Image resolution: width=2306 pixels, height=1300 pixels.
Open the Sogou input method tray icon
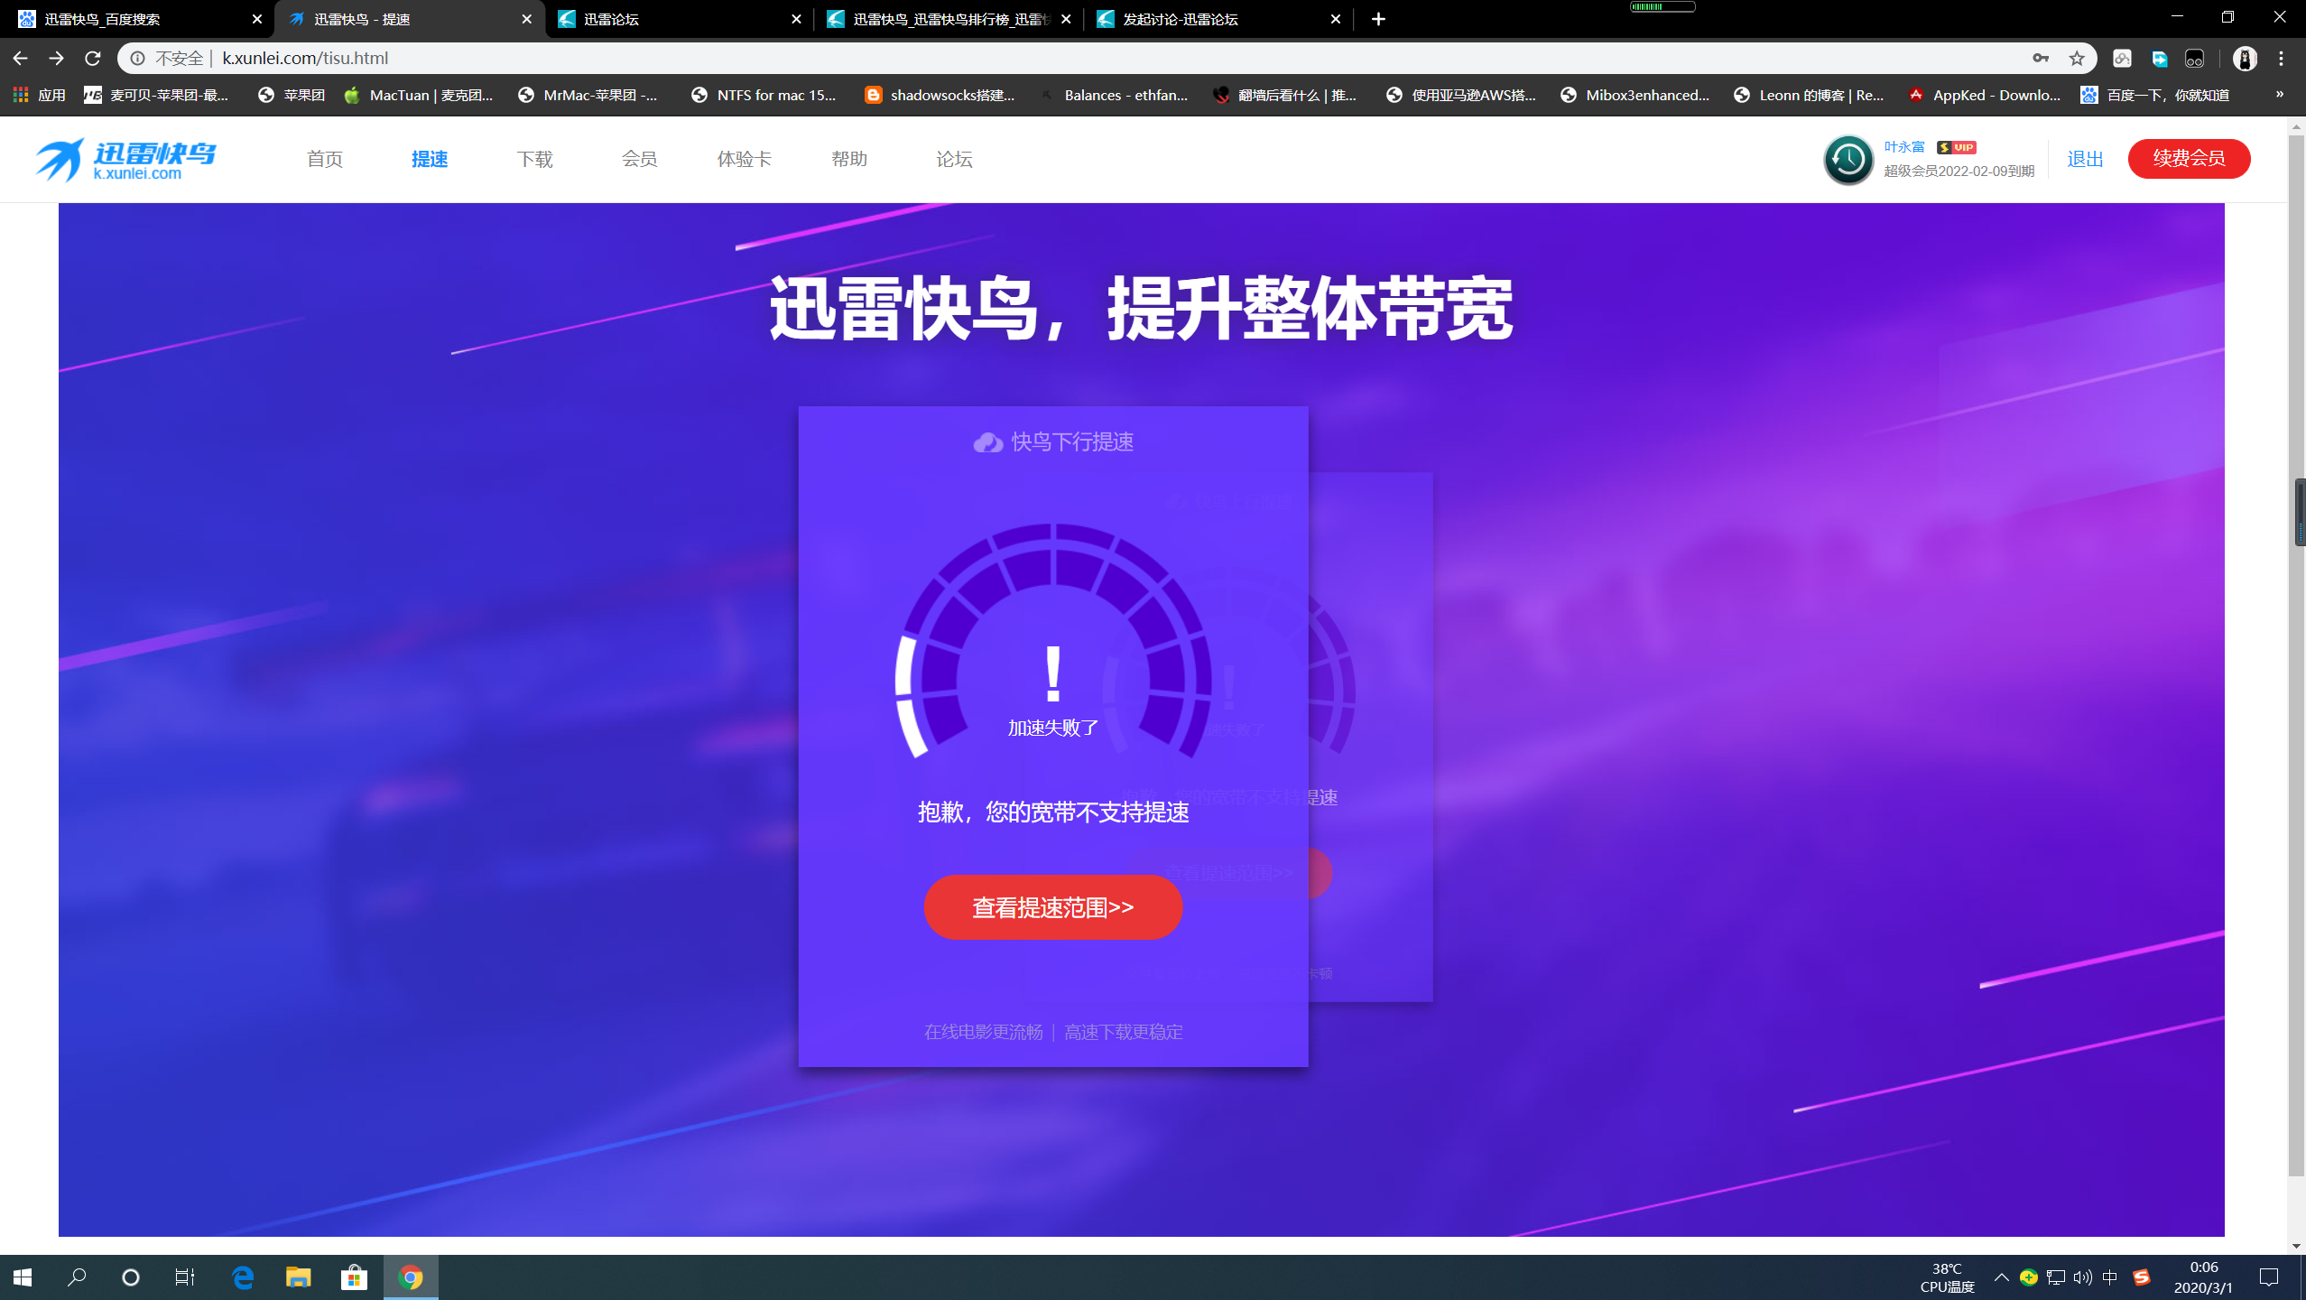coord(2141,1277)
